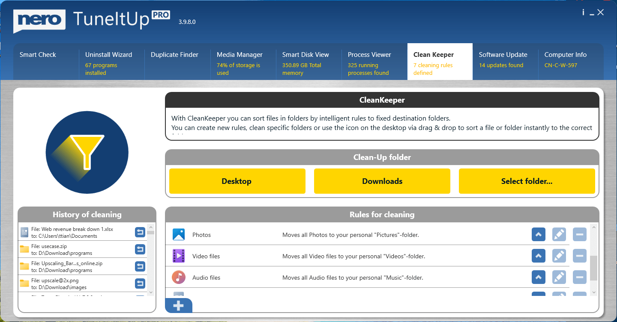This screenshot has height=322, width=617.
Task: Undo the upscale@2x.png cleanup entry
Action: [x=140, y=283]
